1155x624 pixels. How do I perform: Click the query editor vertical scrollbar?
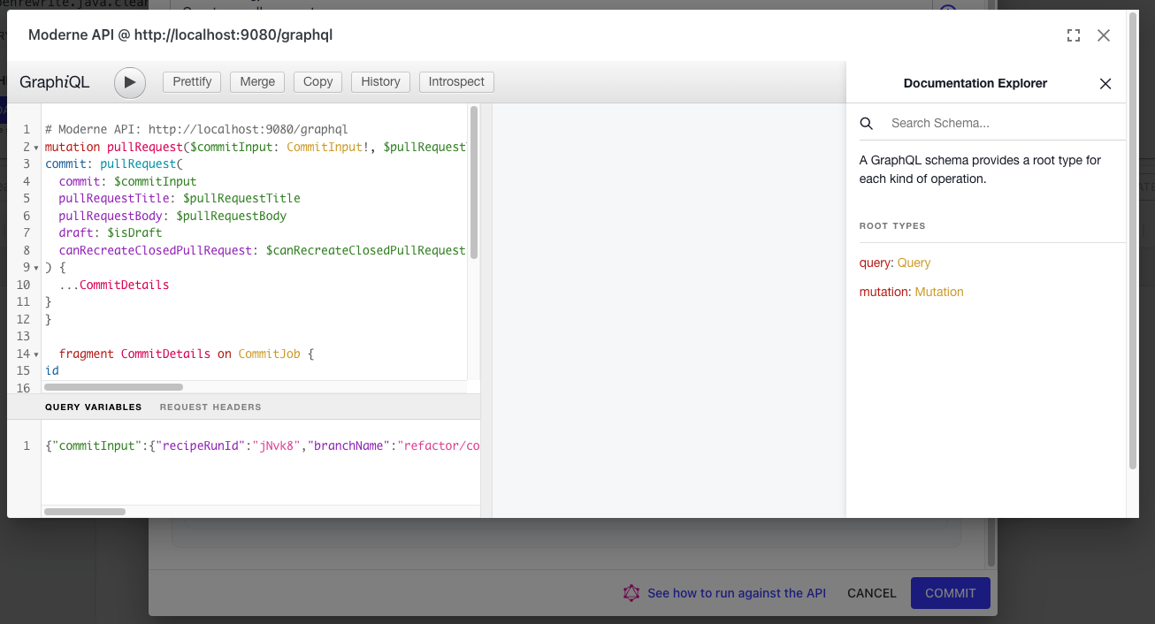click(x=474, y=182)
